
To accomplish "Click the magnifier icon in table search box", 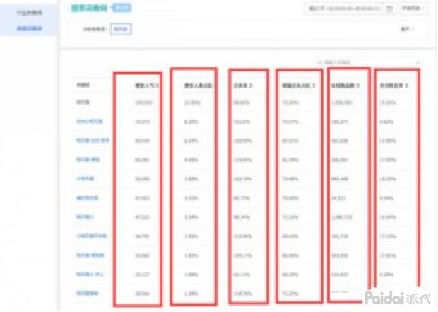I will (320, 63).
